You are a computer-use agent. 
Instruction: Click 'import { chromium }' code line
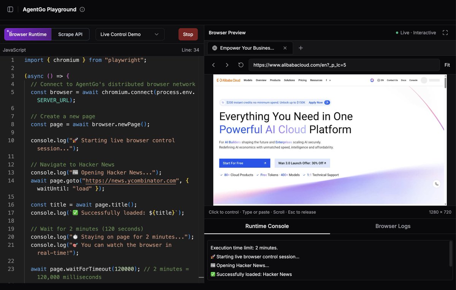pyautogui.click(x=85, y=60)
